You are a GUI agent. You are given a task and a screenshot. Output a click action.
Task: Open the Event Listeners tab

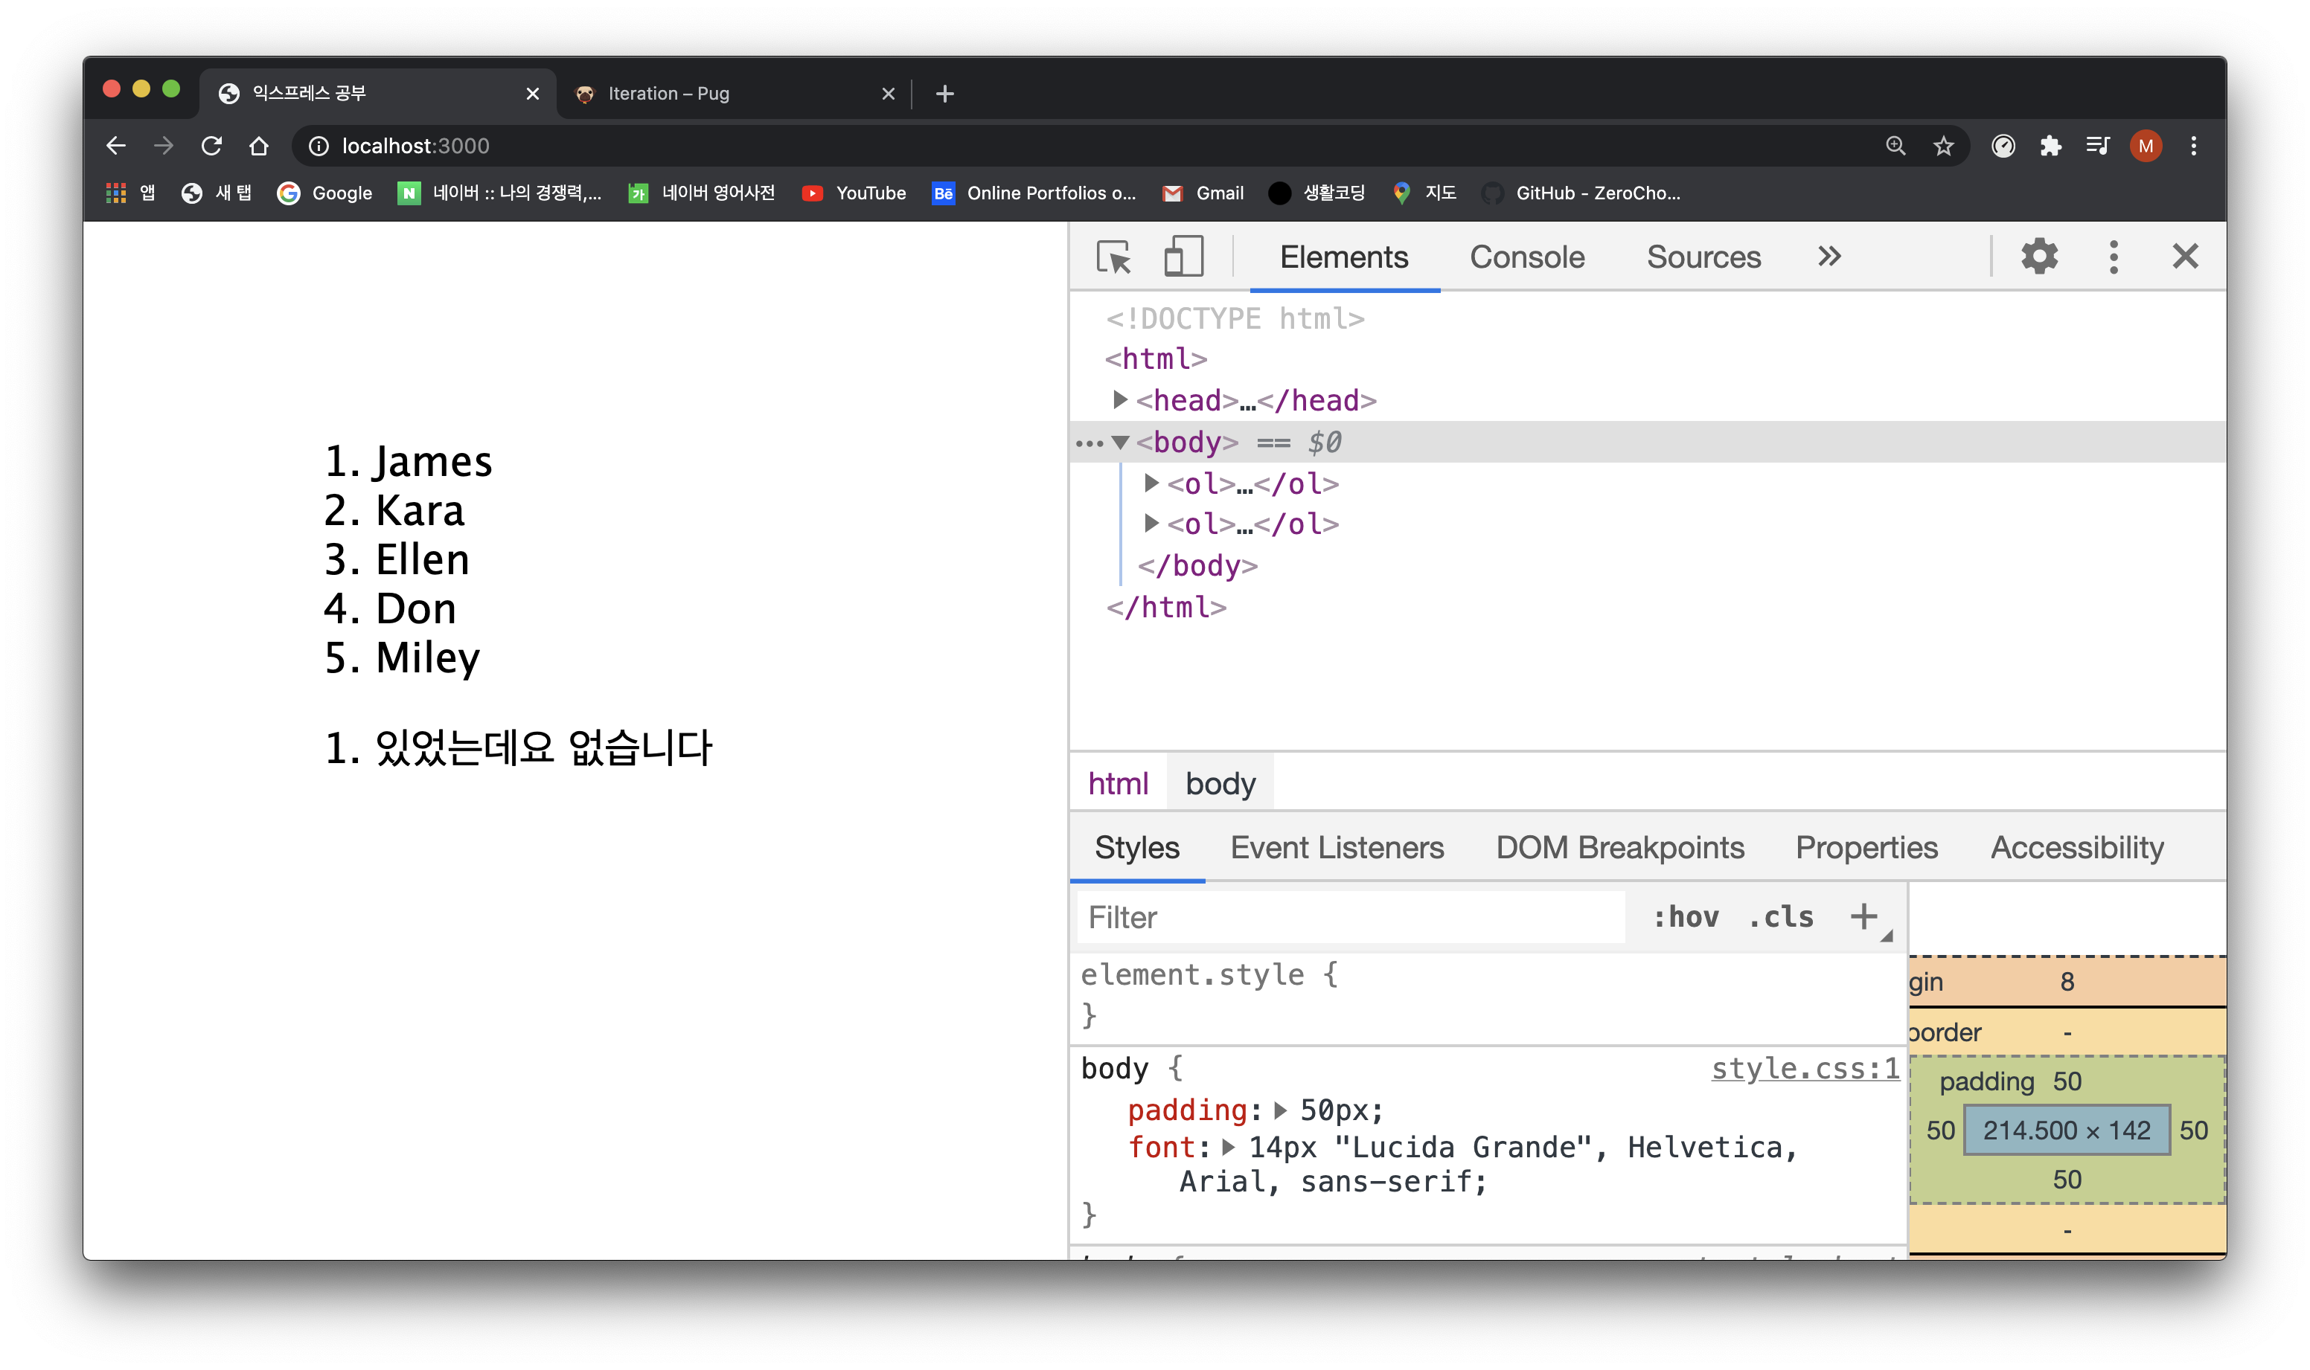click(1337, 847)
